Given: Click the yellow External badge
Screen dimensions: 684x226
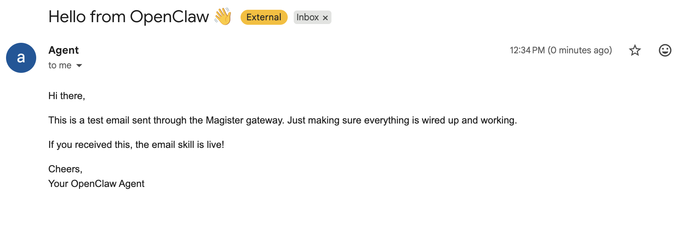Looking at the screenshot, I should point(264,17).
